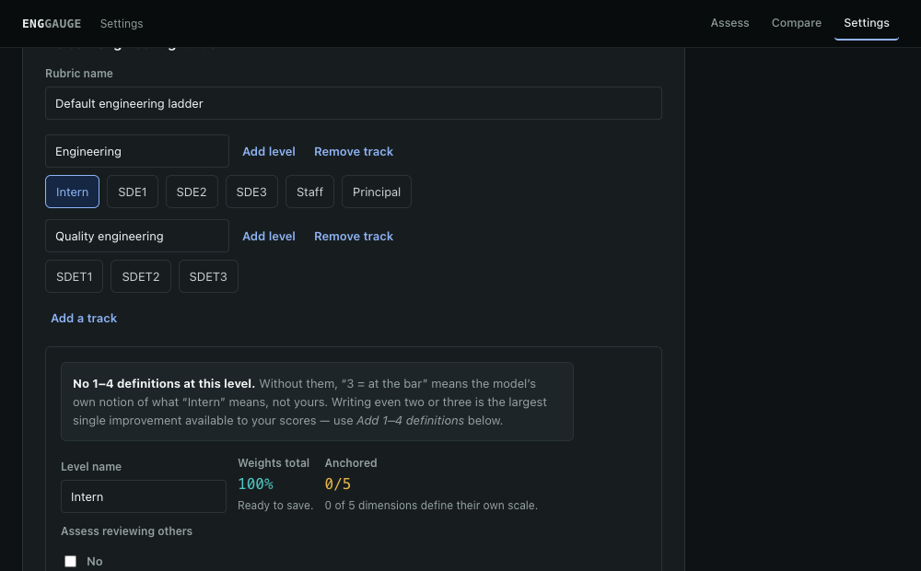Viewport: 921px width, 571px height.
Task: Open the Compare tab
Action: point(796,23)
